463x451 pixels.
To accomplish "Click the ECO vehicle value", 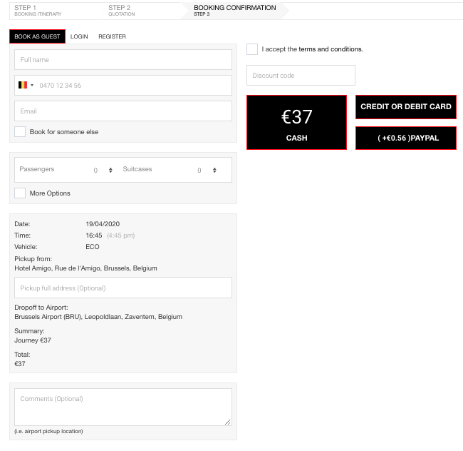I will [93, 247].
